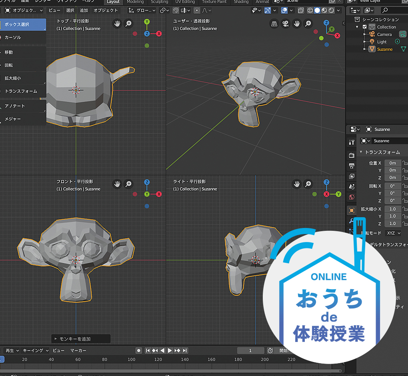This screenshot has width=408, height=376.
Task: Open properties editor type dropdown
Action: (x=355, y=129)
